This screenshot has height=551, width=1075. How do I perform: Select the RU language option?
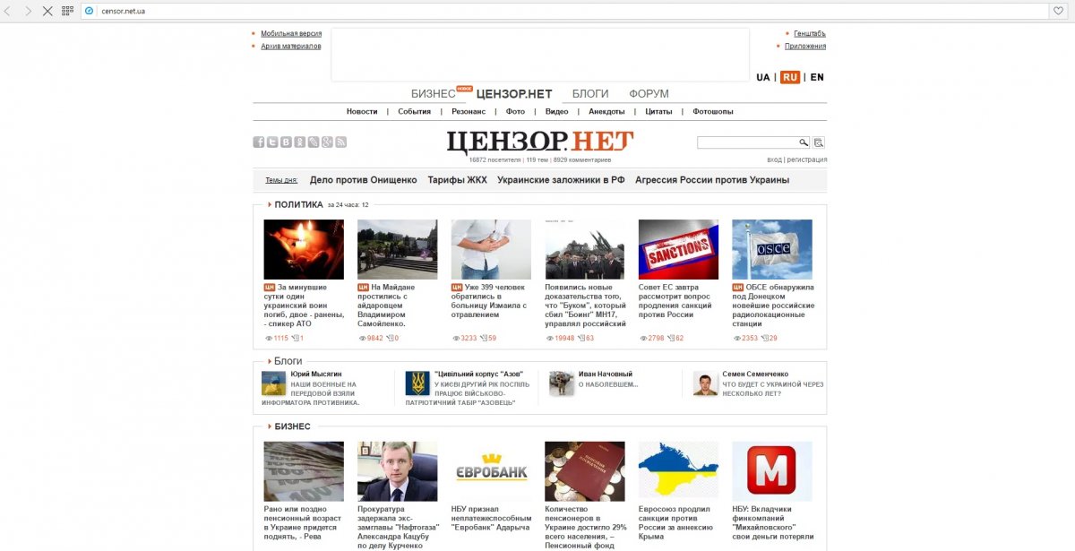point(790,77)
